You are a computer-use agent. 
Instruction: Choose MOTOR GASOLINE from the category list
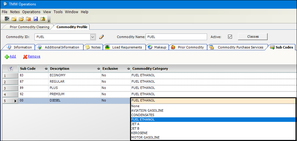click(x=145, y=137)
